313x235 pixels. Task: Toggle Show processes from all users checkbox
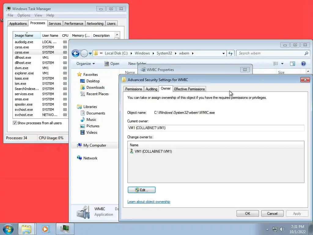pos(15,123)
